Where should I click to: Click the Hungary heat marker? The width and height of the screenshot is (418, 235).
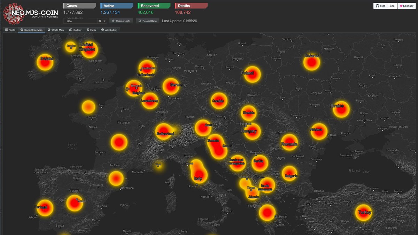click(x=252, y=132)
